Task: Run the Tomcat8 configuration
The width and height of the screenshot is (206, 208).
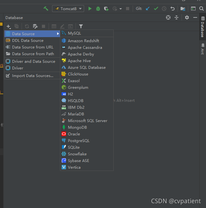Action: (x=90, y=9)
